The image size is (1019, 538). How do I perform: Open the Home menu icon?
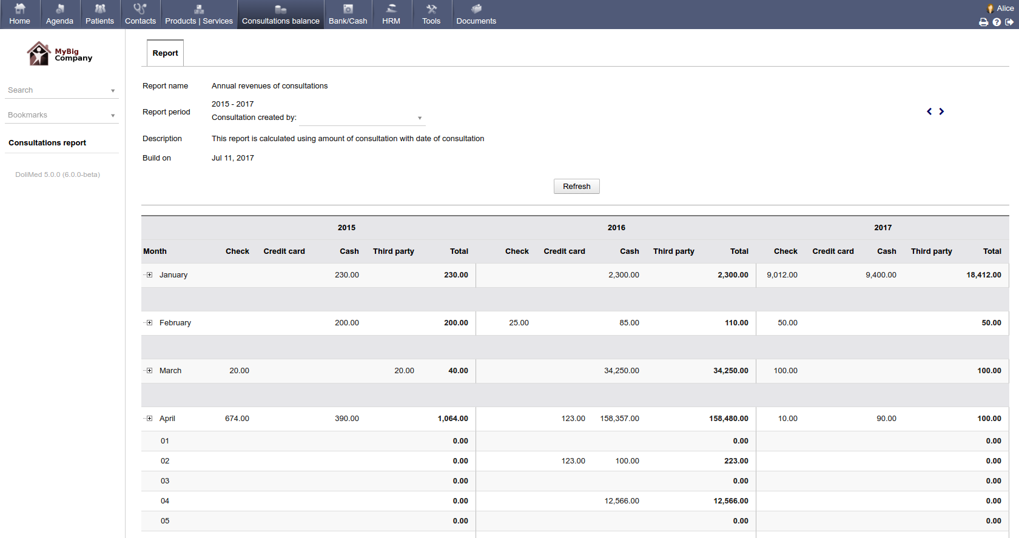click(x=19, y=8)
